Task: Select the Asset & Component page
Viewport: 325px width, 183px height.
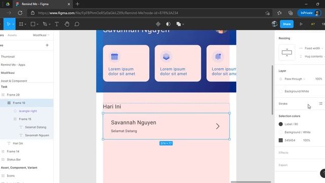Action: point(14,81)
